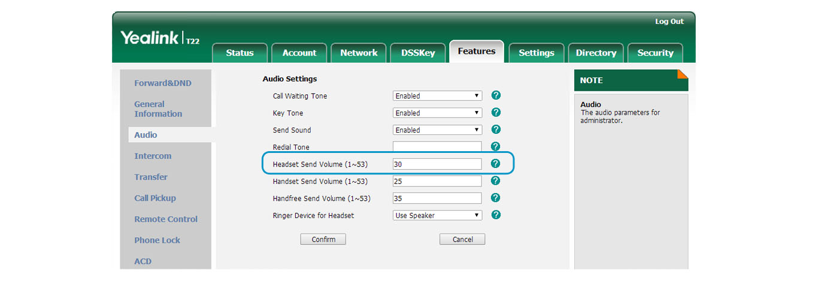
Task: Switch to the Network tab
Action: (359, 53)
